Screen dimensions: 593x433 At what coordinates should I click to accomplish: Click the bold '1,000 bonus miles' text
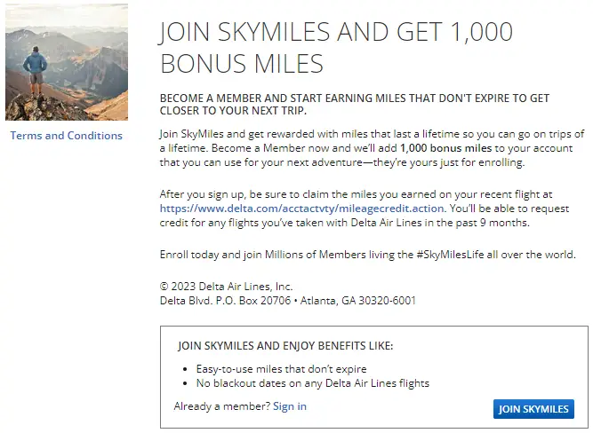point(446,148)
